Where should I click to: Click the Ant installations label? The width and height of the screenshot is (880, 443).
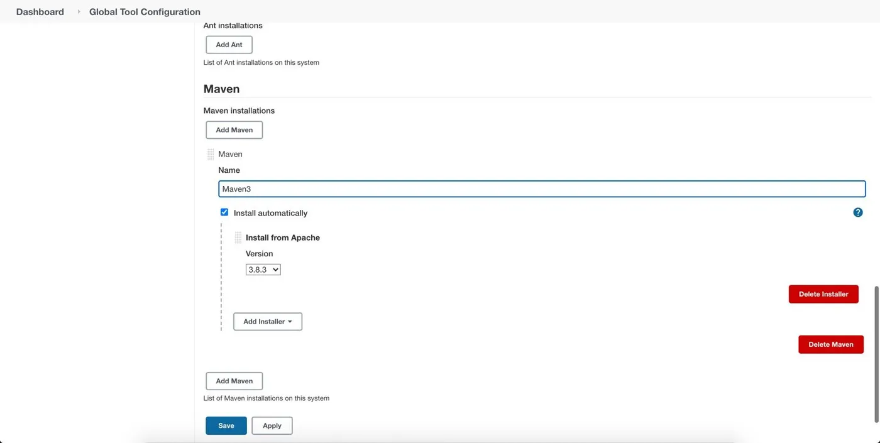click(x=233, y=26)
